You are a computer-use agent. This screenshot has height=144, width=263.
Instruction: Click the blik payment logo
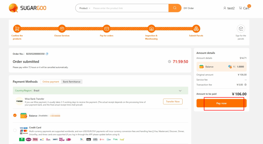point(89,139)
